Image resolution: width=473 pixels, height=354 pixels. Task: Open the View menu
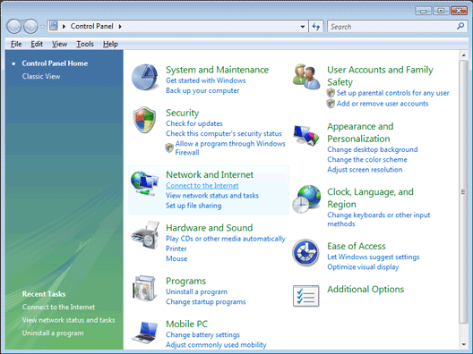point(59,44)
